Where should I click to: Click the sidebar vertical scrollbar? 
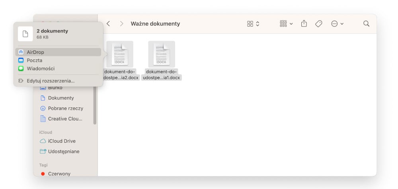[x=95, y=105]
